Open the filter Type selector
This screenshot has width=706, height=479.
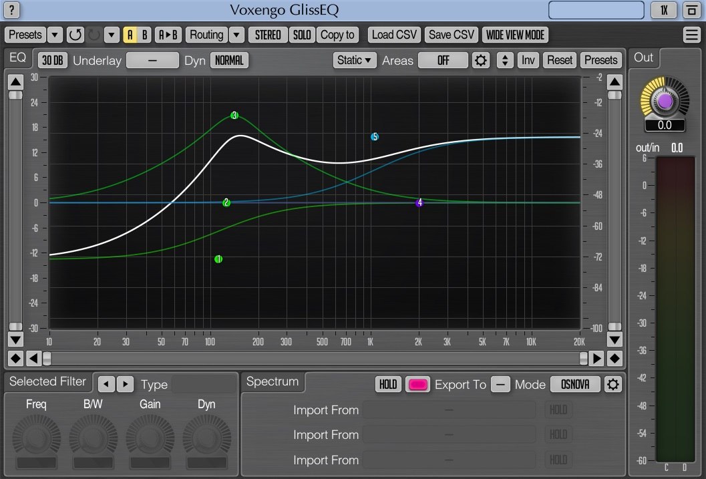click(x=204, y=384)
